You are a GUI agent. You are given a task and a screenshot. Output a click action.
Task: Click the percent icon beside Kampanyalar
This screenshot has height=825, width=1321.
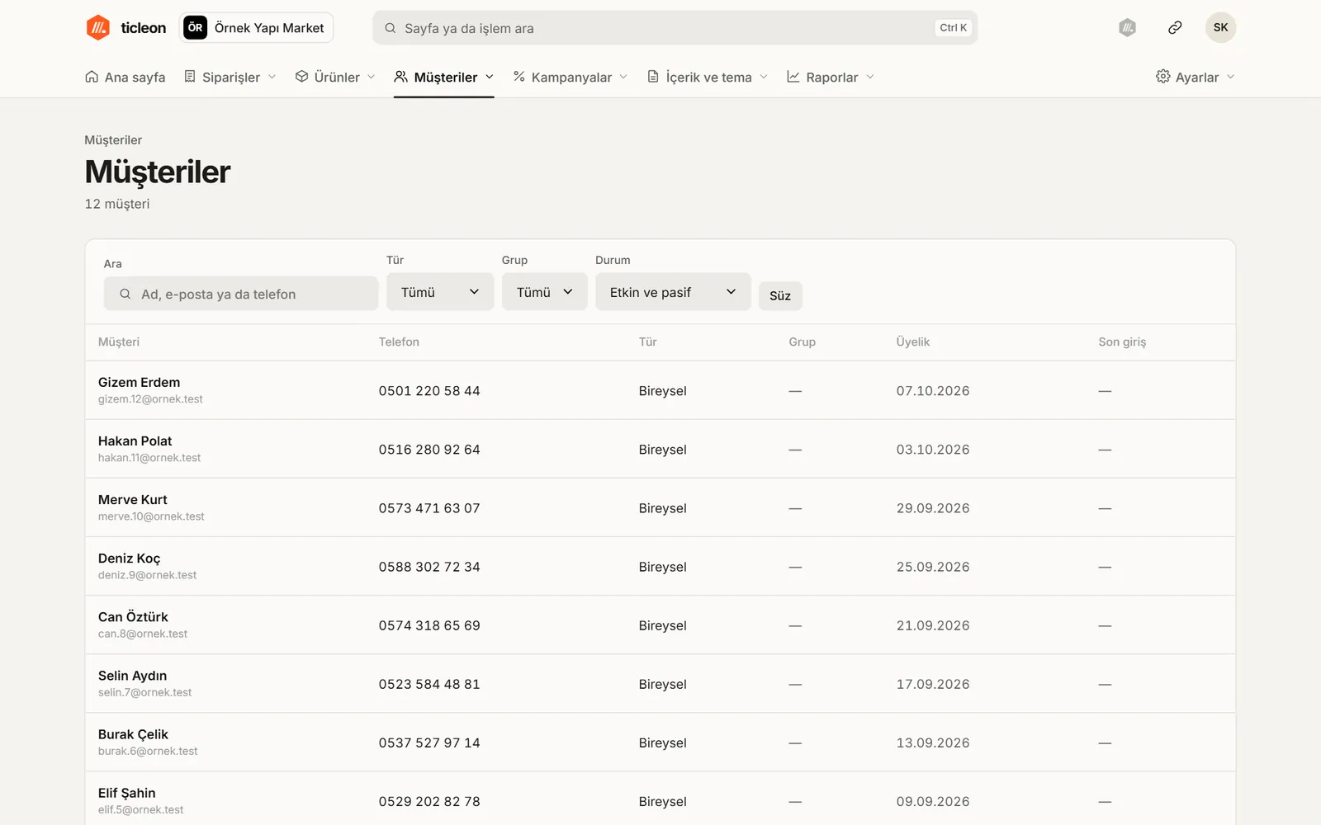coord(519,77)
